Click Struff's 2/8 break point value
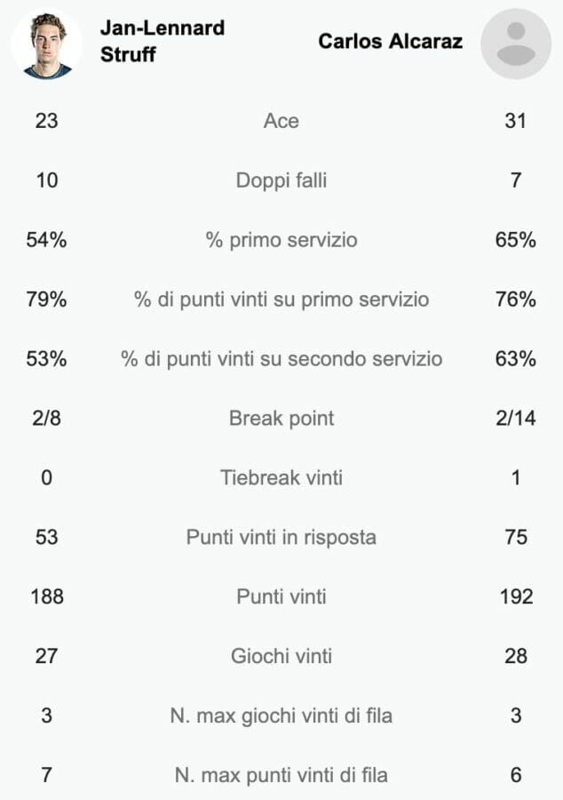The image size is (563, 800). pyautogui.click(x=46, y=419)
